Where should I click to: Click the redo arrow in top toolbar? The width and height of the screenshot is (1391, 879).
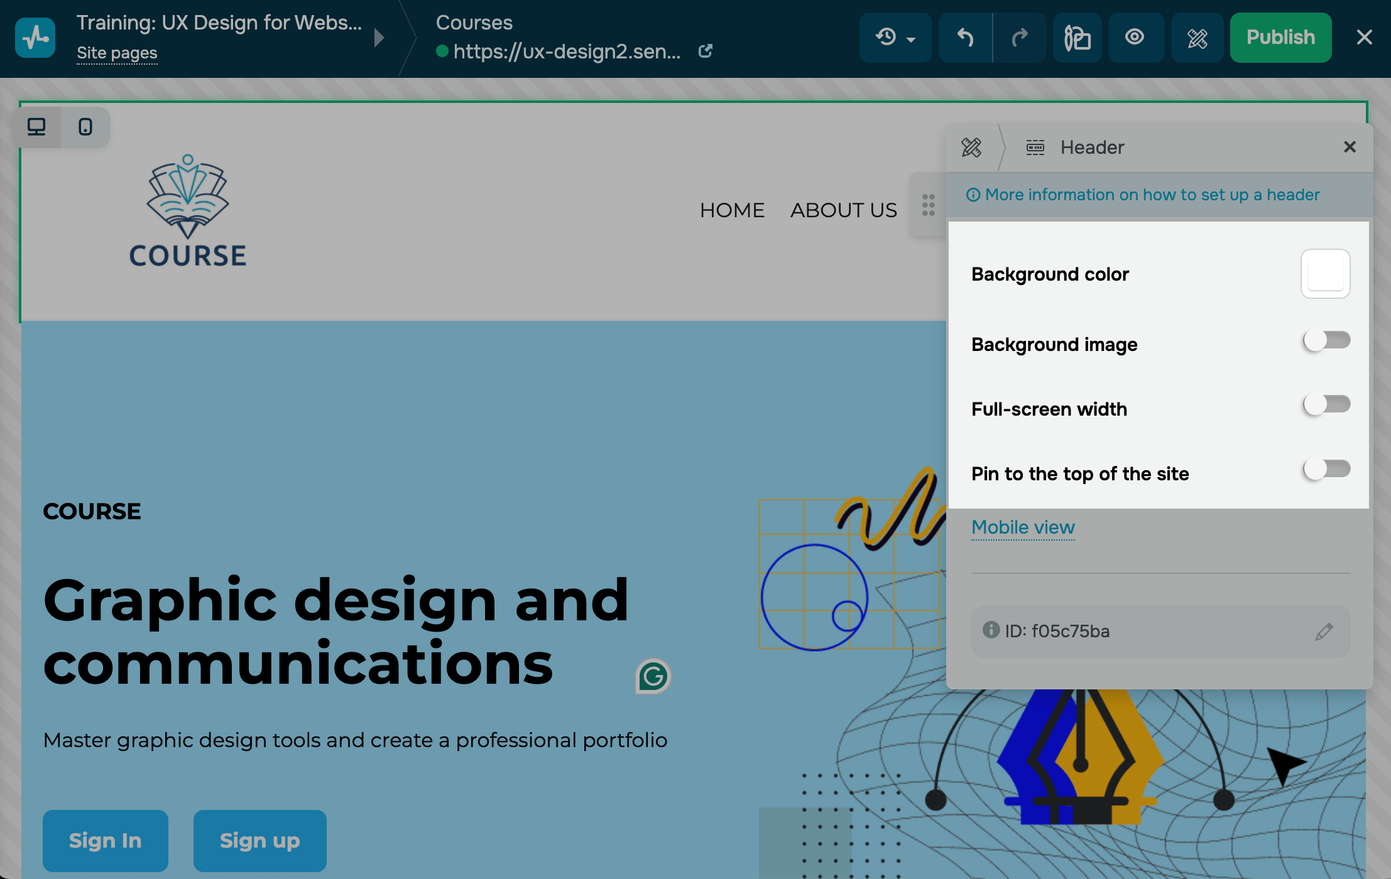point(1019,38)
